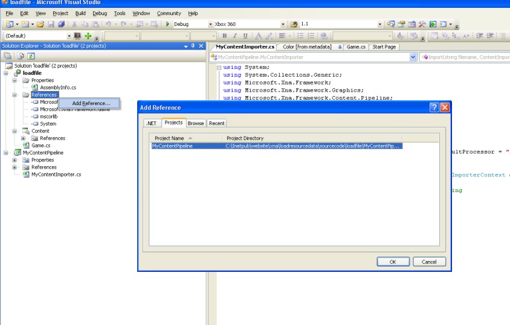Select the System reference in the tree
This screenshot has height=325, width=510.
click(48, 124)
